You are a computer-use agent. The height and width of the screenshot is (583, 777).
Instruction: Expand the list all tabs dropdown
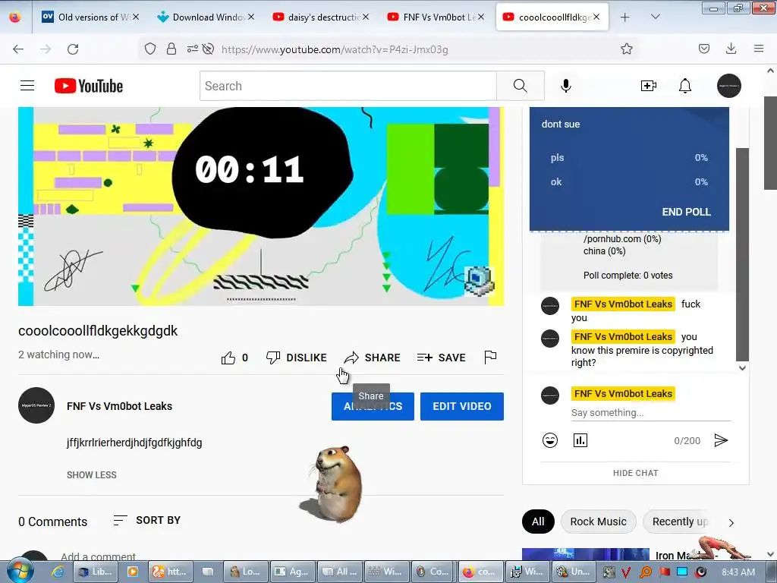tap(655, 17)
